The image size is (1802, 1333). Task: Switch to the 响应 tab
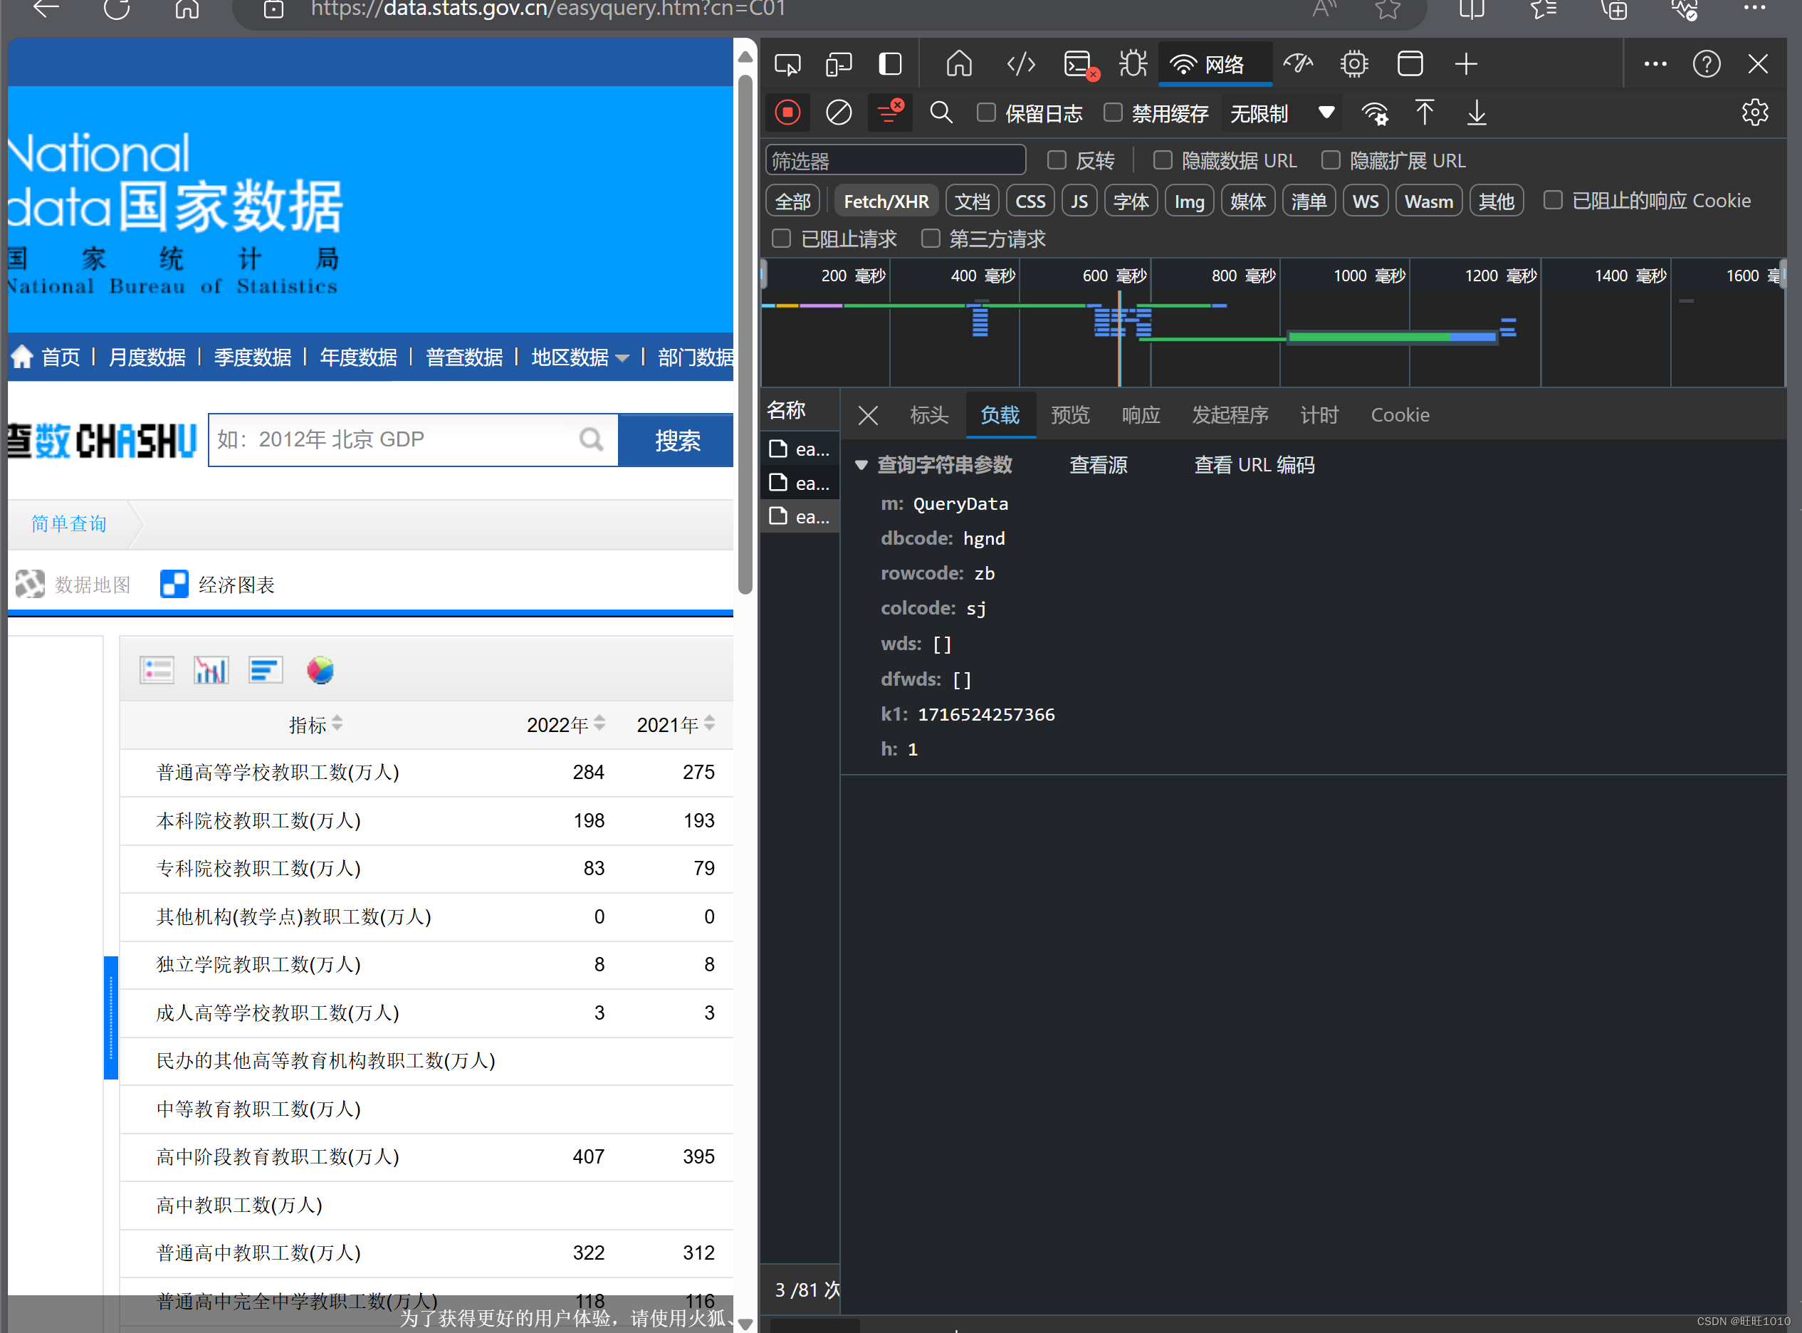click(1140, 414)
